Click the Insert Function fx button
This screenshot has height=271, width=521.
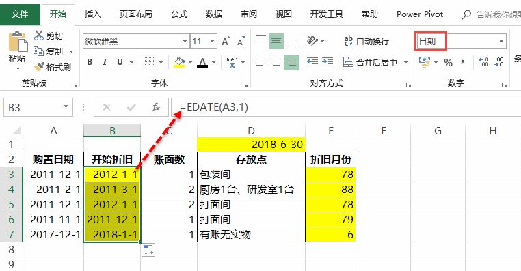click(x=155, y=107)
